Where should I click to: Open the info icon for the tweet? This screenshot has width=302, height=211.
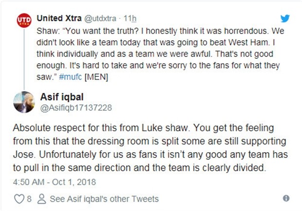pyautogui.click(x=286, y=198)
